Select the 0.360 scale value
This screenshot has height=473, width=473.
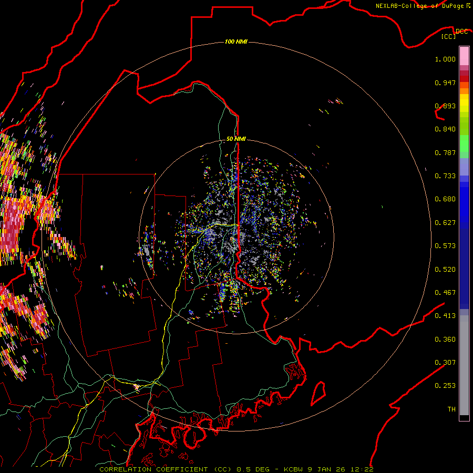445,340
